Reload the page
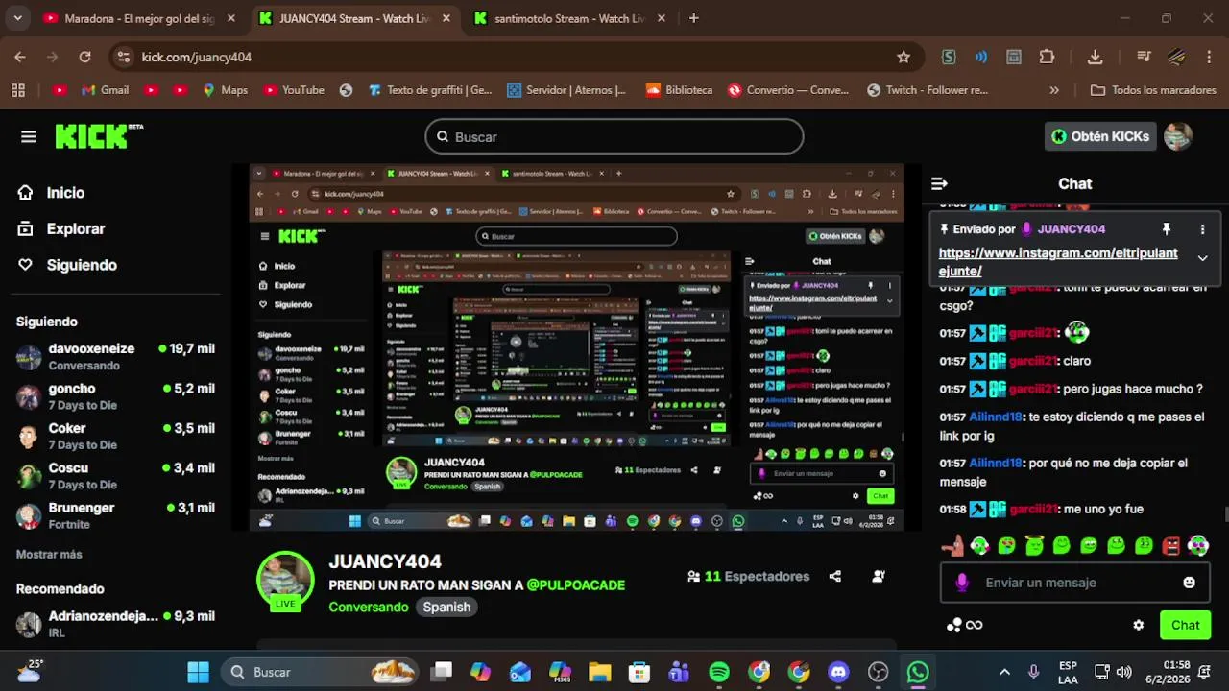Screen dimensions: 1229x691 [84, 57]
